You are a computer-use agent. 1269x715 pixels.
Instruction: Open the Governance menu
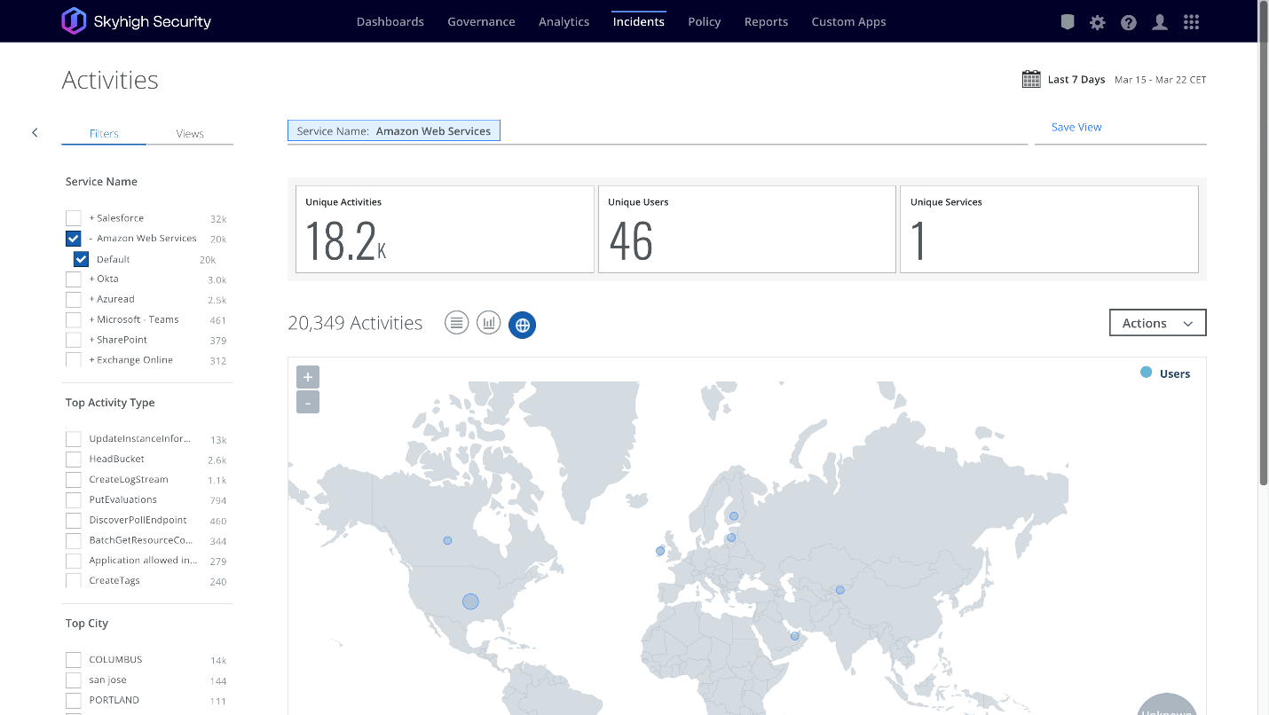[481, 22]
